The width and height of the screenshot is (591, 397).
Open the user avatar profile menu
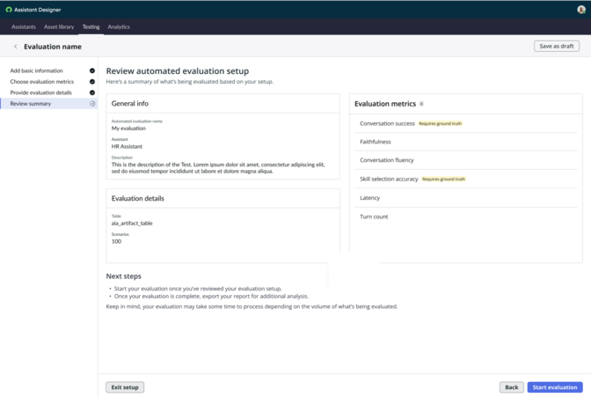click(581, 10)
